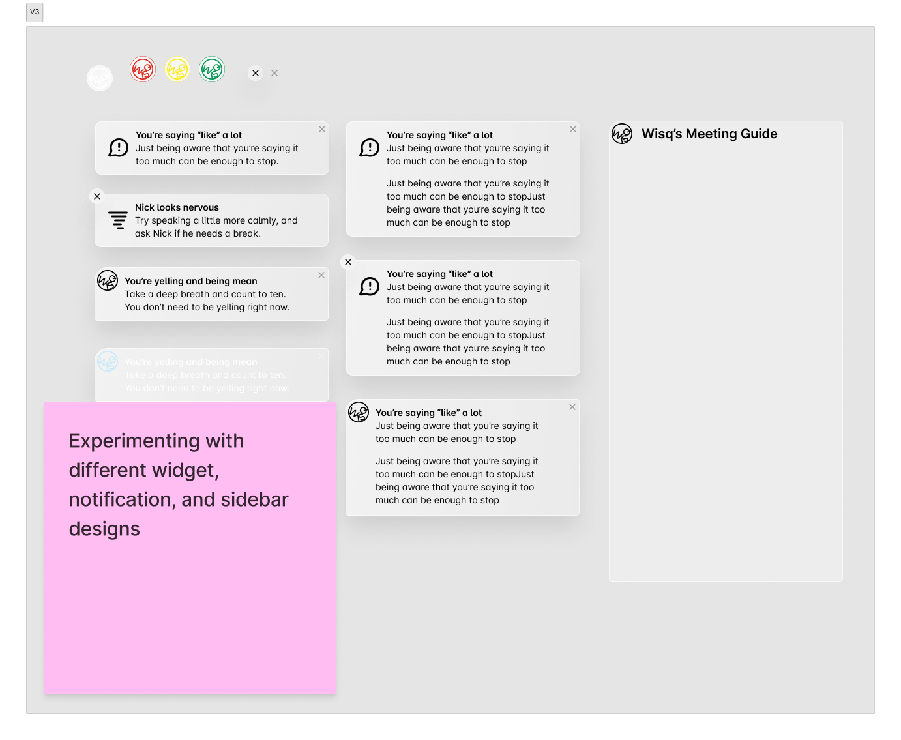Select the faded "You're yelling and being mean" heading
901x740 pixels.
point(191,362)
